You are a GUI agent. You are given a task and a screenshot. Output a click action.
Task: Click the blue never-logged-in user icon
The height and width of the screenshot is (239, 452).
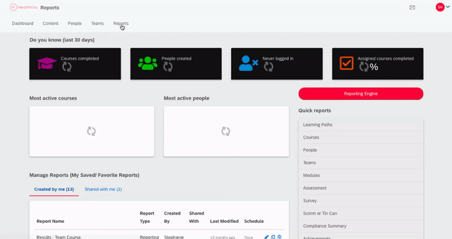pos(248,63)
